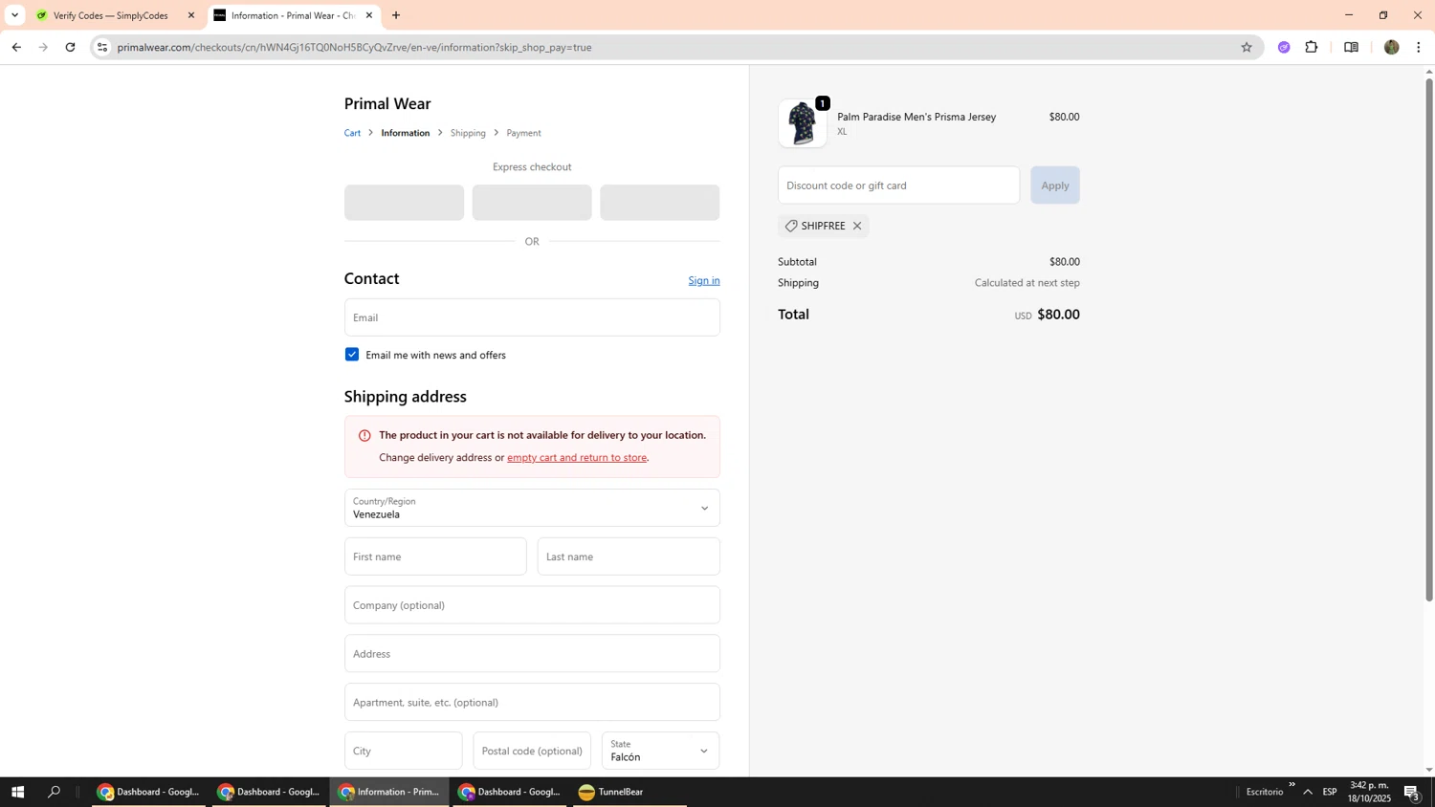The width and height of the screenshot is (1435, 807).
Task: Click the middle express checkout button
Action: [x=532, y=203]
